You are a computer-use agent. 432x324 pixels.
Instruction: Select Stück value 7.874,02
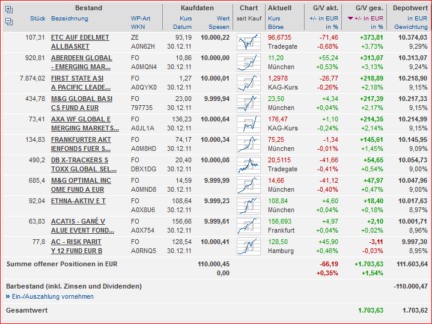click(32, 78)
